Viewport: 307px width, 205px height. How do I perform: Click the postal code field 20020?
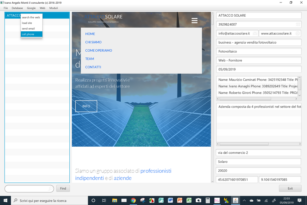258,171
